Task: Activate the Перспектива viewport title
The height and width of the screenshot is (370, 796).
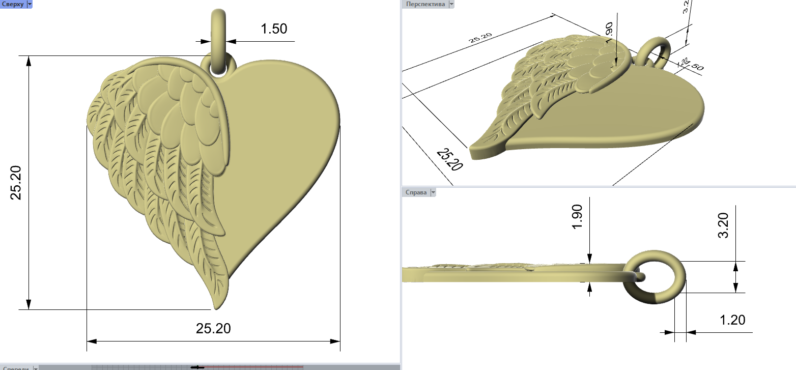Action: (x=425, y=4)
